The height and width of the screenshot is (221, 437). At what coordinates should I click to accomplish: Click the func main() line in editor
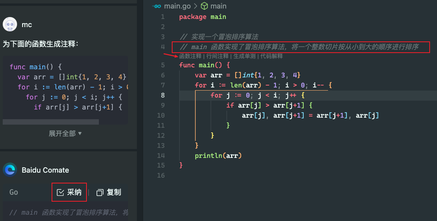click(x=205, y=65)
